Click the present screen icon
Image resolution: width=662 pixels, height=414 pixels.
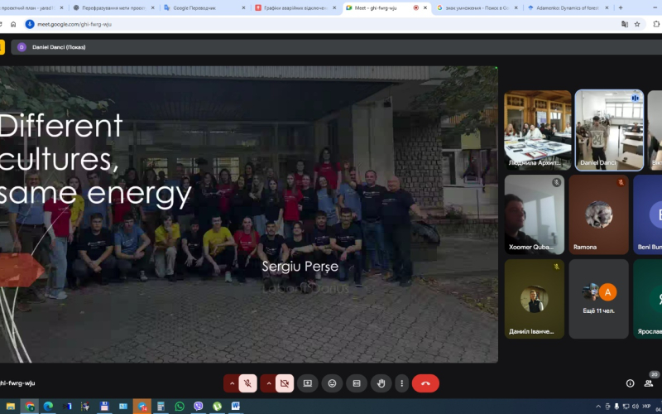(x=308, y=383)
